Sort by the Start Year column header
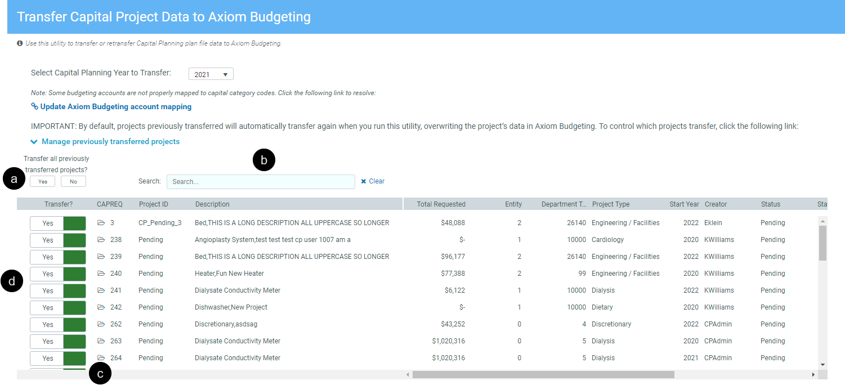 [x=684, y=204]
